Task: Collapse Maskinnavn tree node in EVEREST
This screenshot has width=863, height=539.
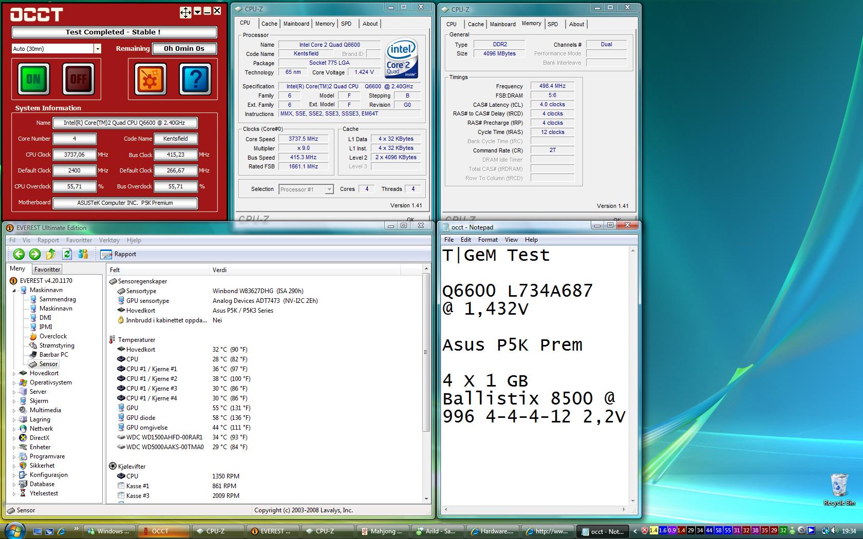Action: (x=15, y=290)
